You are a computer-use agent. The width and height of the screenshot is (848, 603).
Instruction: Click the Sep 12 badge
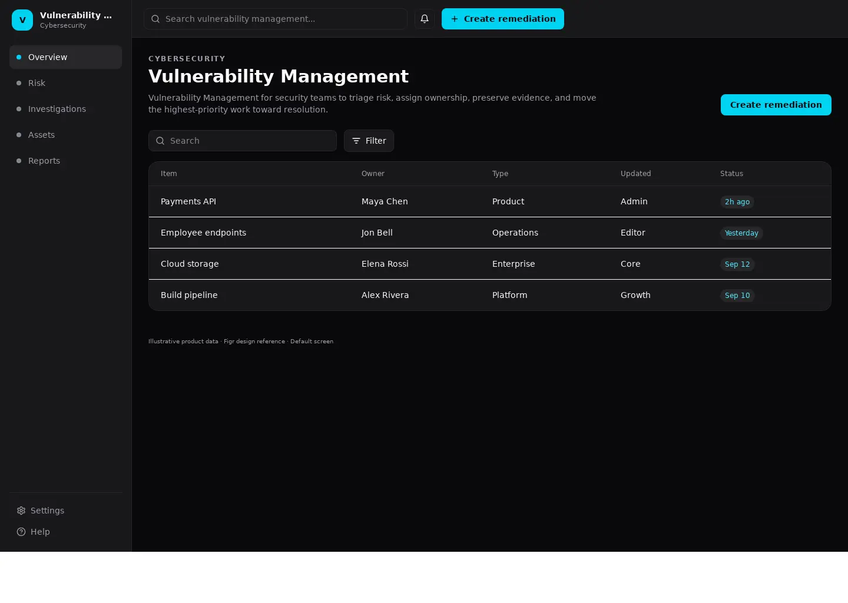coord(737,264)
